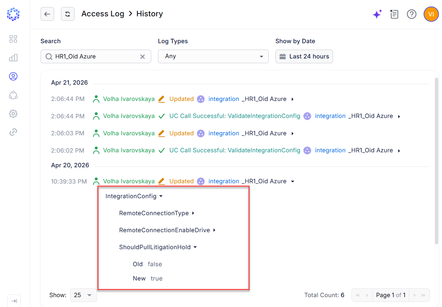Click the integration link in 2:06:44 PM Updated row
The width and height of the screenshot is (442, 307).
click(x=224, y=99)
